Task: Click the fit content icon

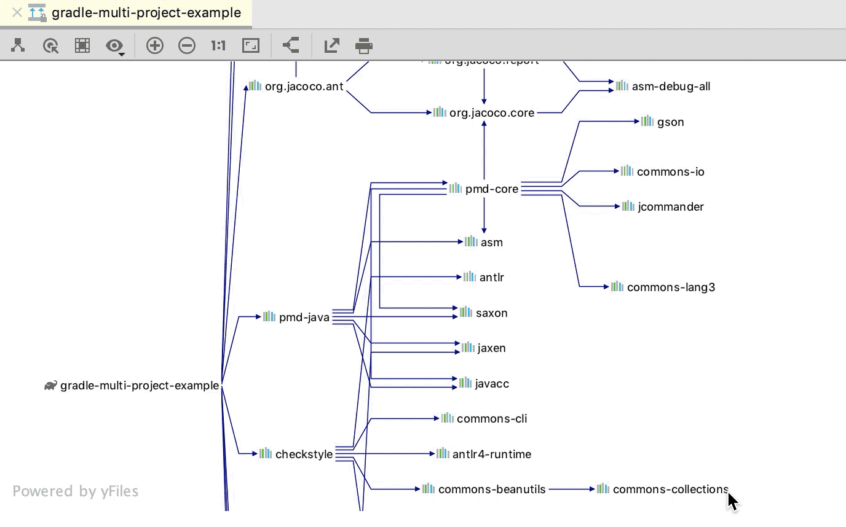Action: (250, 45)
